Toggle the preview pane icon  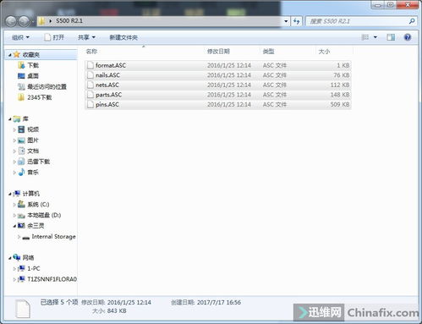(391, 37)
